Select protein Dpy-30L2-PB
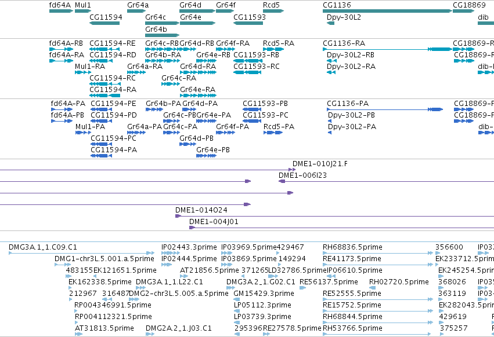 tap(330, 122)
